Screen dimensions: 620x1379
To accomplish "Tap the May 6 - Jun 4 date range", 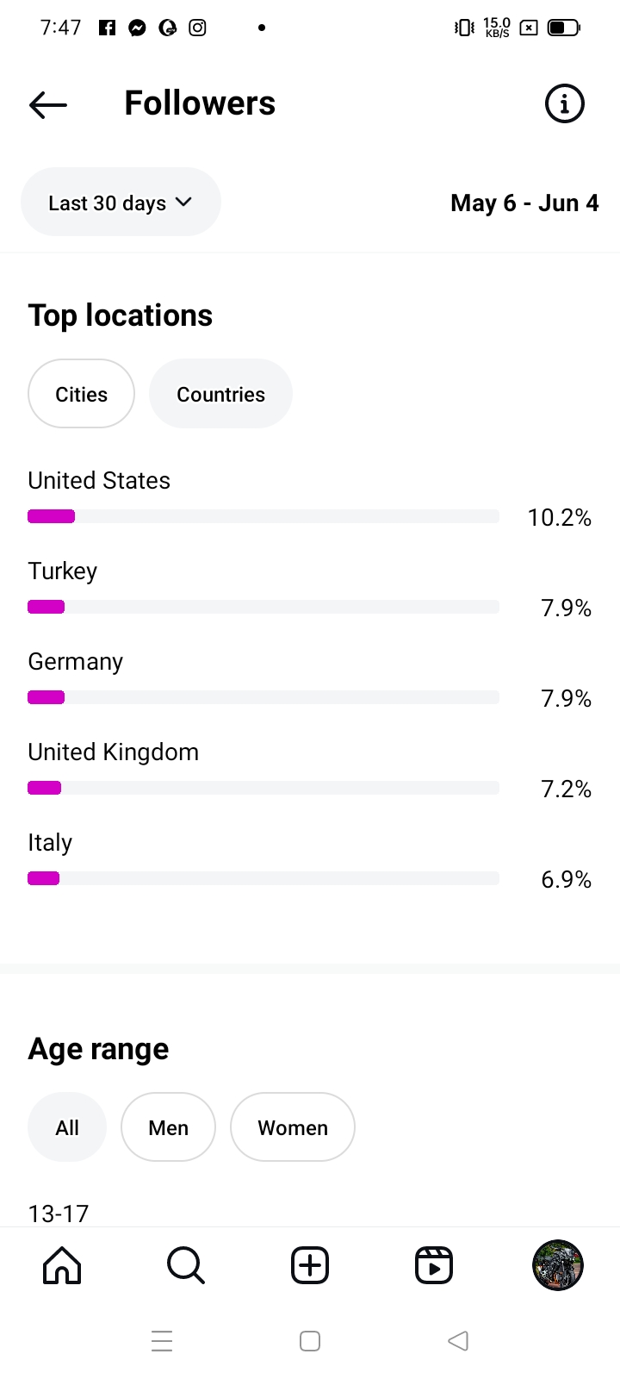I will [524, 203].
